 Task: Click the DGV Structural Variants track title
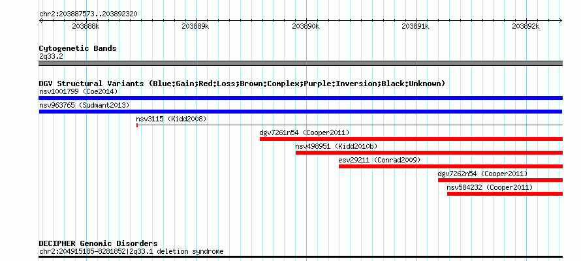242,84
